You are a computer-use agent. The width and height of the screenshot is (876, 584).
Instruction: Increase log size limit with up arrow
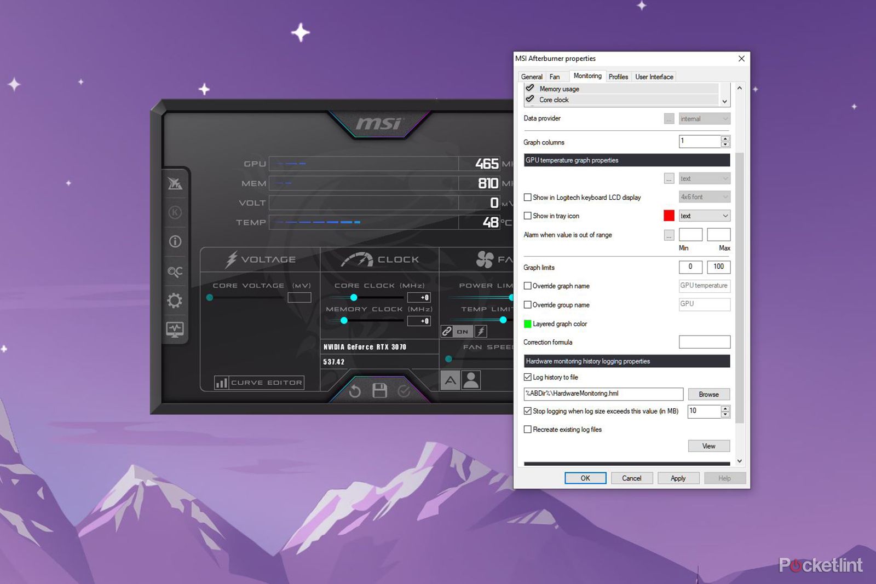[725, 408]
